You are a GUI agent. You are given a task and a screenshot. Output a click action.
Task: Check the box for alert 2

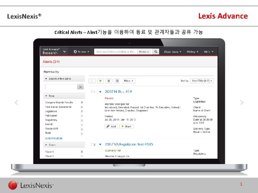[92, 144]
